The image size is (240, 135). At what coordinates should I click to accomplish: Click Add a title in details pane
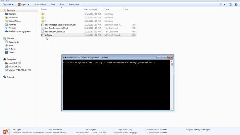[57, 130]
